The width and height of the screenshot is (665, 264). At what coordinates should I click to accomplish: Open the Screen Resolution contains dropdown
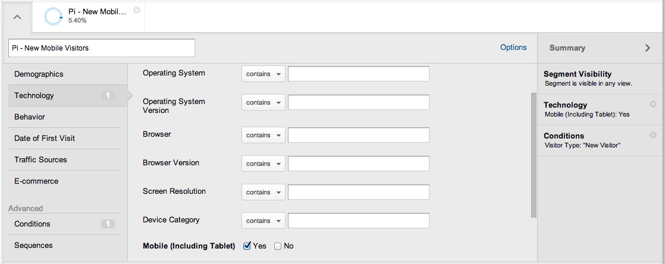pyautogui.click(x=264, y=192)
